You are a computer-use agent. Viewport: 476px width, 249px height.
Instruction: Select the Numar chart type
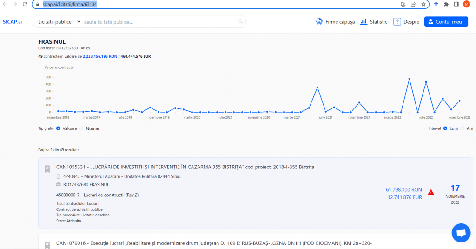pos(82,128)
